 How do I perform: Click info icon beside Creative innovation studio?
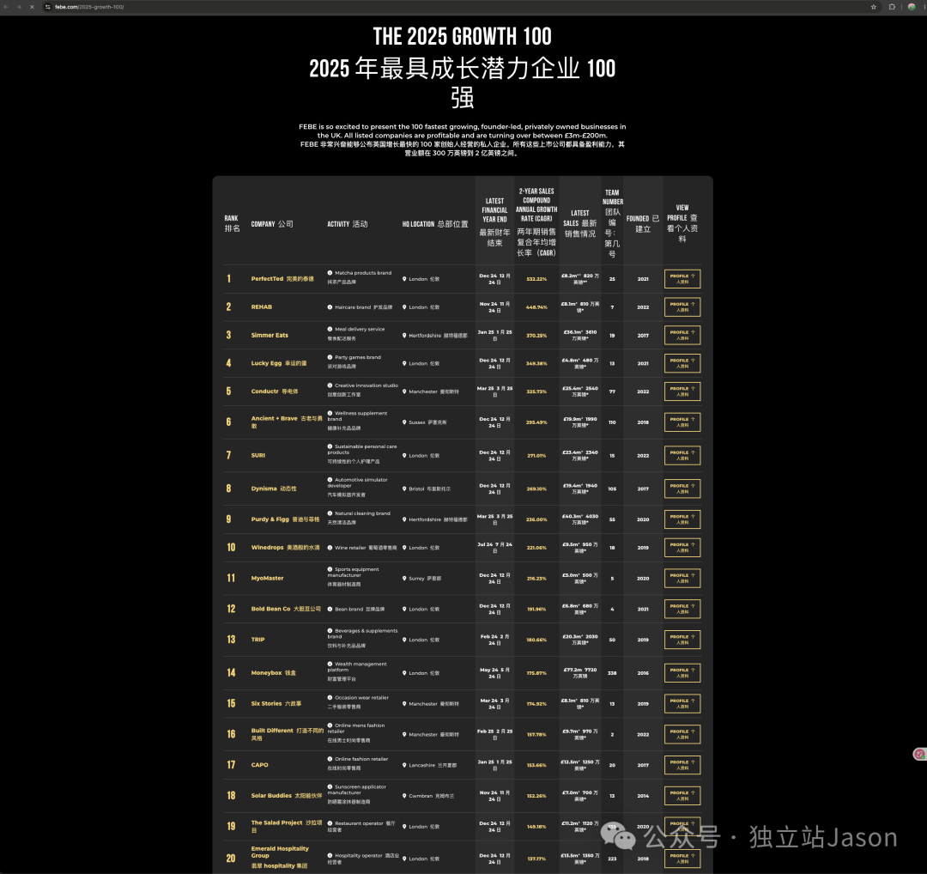tap(330, 385)
